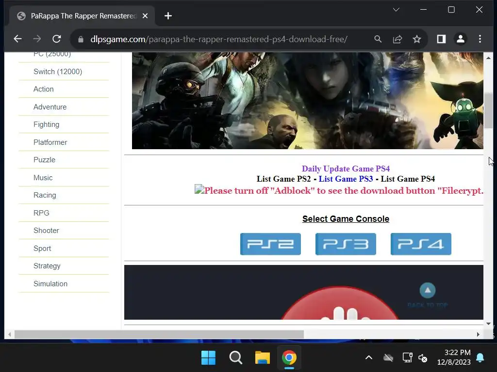
Task: Open the Strategy category
Action: point(47,266)
